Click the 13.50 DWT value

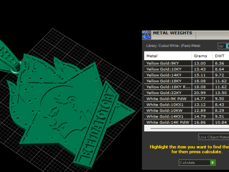(221, 93)
